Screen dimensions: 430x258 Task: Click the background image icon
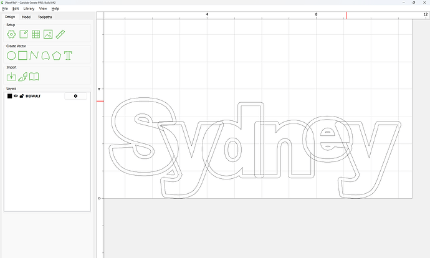48,34
